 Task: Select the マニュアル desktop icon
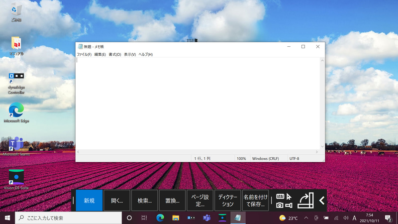tap(16, 46)
